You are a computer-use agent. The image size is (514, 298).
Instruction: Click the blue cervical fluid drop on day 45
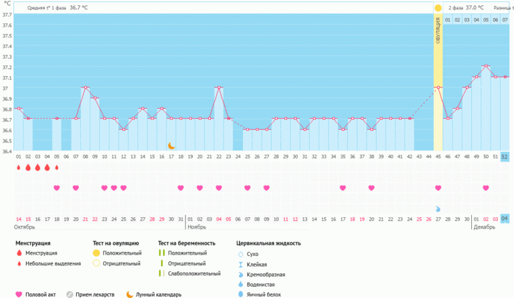pos(438,209)
